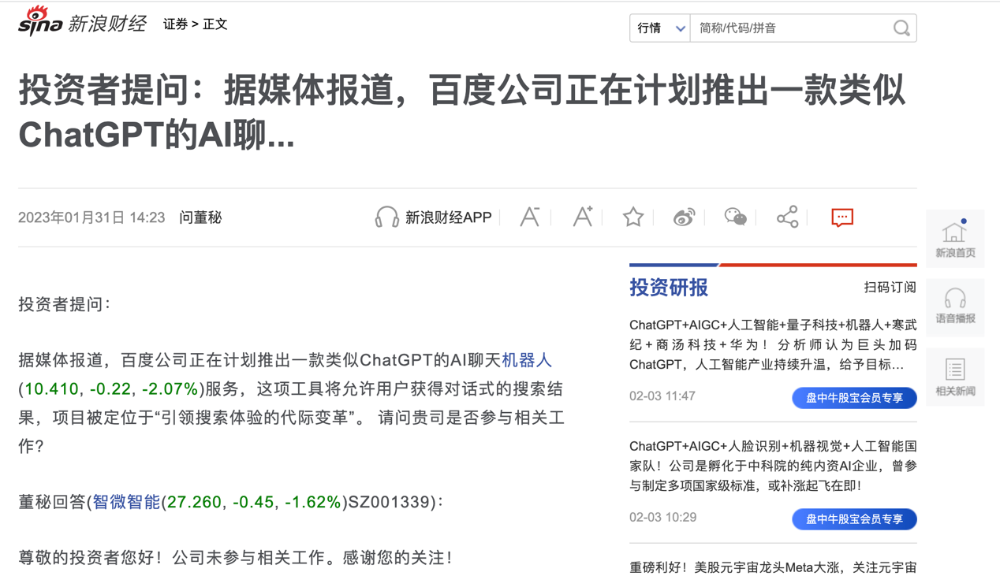The height and width of the screenshot is (576, 1000).
Task: Start 语音播报 voice reading
Action: pos(955,307)
